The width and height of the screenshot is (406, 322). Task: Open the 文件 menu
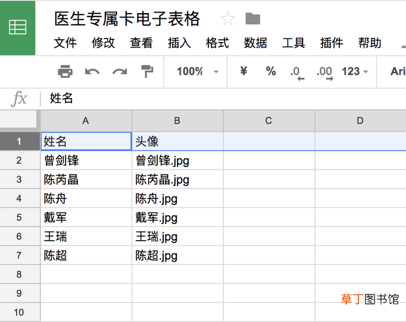click(x=65, y=43)
